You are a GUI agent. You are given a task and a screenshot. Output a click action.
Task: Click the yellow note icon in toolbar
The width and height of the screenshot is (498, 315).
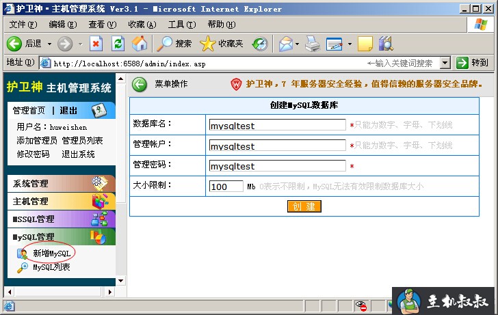tap(365, 44)
